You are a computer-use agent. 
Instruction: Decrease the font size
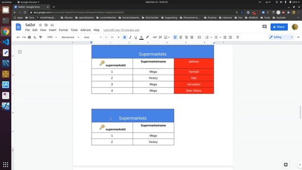point(106,37)
